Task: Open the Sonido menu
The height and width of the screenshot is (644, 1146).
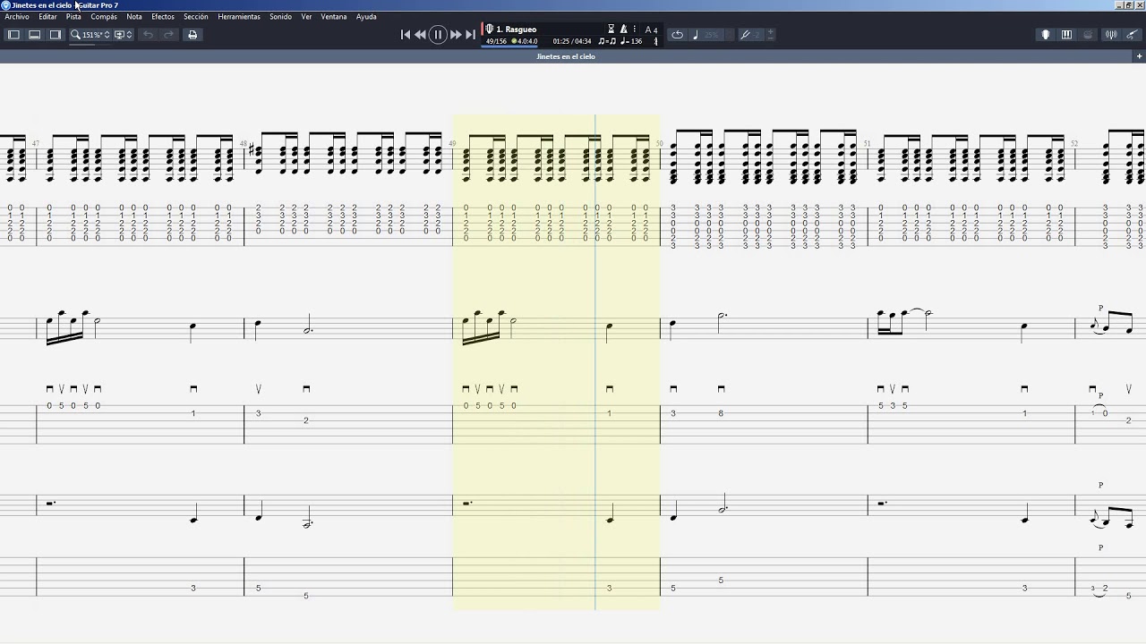Action: [x=281, y=16]
